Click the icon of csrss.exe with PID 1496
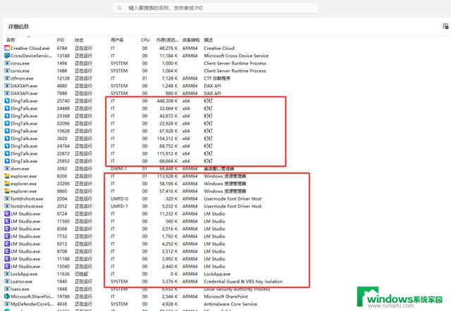The width and height of the screenshot is (451, 311). tap(7, 63)
